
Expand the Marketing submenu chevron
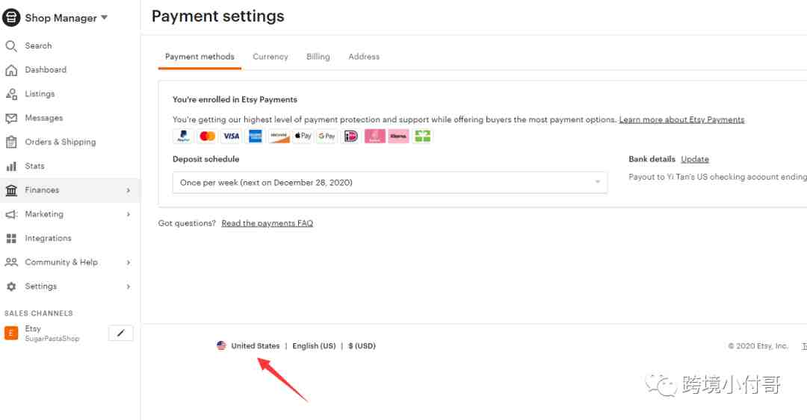point(129,214)
